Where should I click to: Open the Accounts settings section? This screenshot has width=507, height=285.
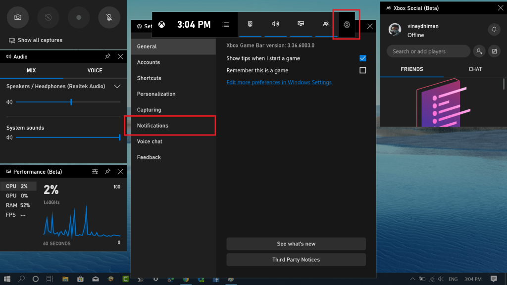tap(173, 62)
